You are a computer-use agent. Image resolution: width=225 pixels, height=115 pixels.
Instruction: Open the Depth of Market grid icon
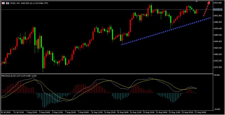coord(3,3)
